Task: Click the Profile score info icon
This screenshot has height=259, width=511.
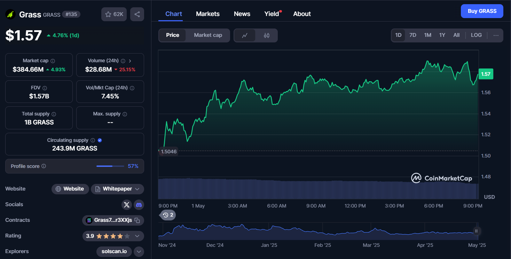Action: tap(44, 166)
